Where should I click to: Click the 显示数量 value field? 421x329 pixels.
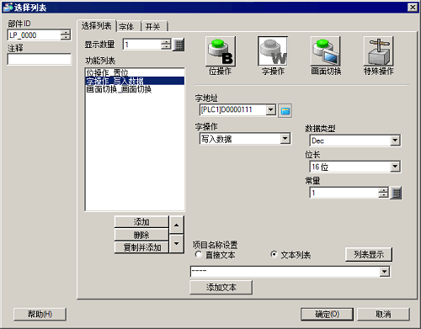coord(142,45)
